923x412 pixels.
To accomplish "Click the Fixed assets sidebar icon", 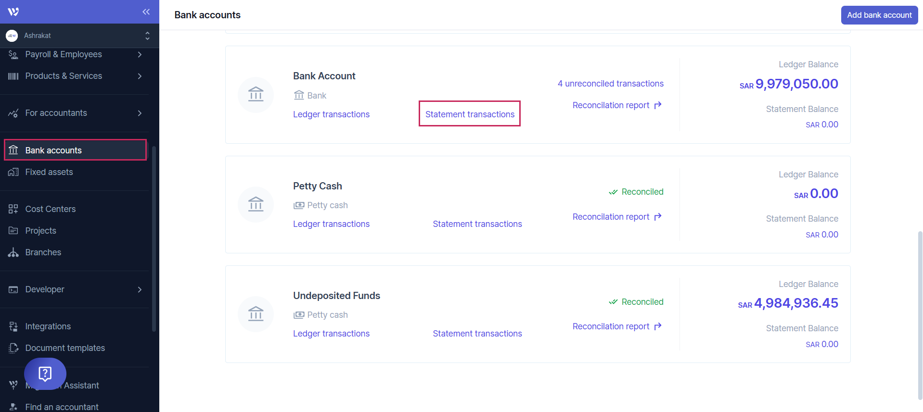I will 13,172.
